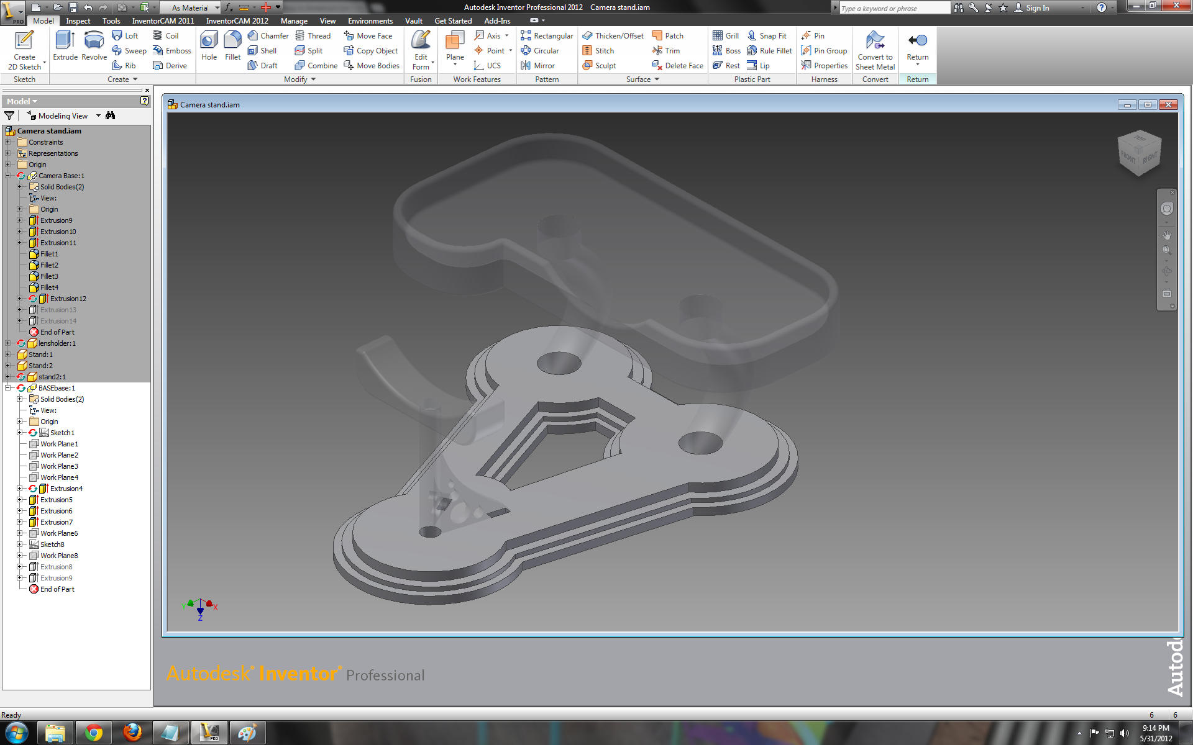Screen dimensions: 1193x745
Task: Select the Extrude tool
Action: pos(65,45)
